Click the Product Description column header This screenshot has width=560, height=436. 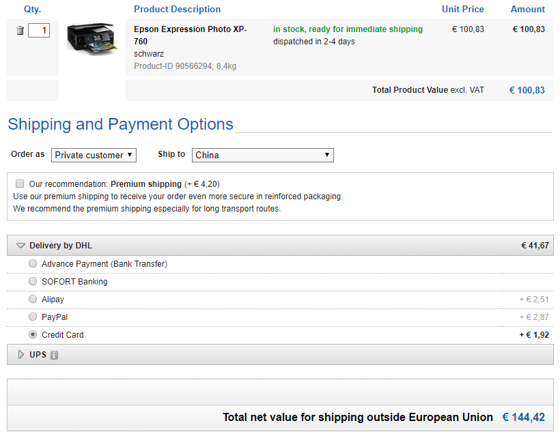[177, 9]
